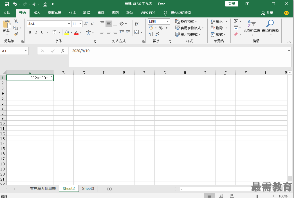Apply percent style format

pyautogui.click(x=161, y=28)
